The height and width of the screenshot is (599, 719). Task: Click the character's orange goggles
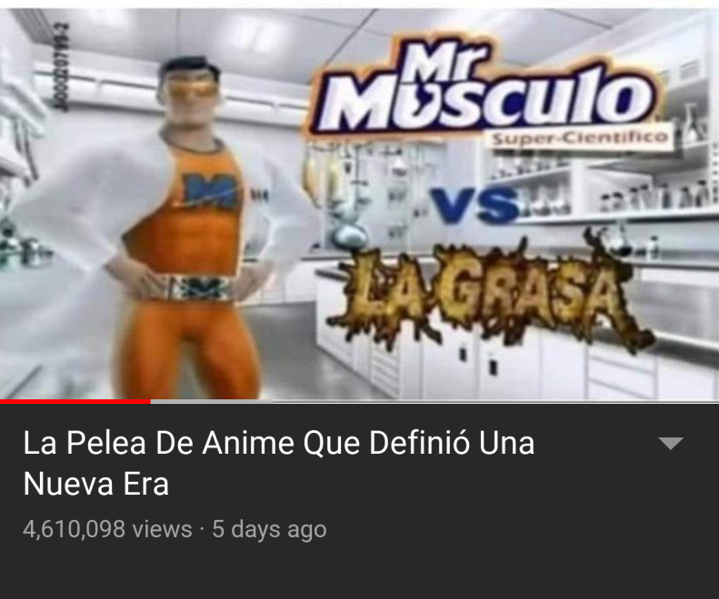point(193,89)
